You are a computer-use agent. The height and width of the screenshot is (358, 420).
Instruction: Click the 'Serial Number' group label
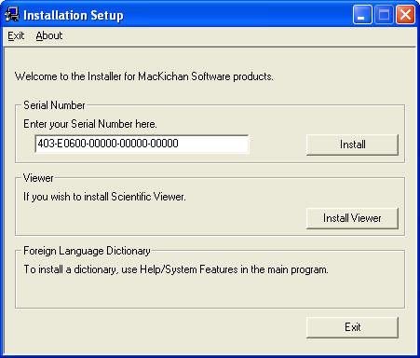54,105
